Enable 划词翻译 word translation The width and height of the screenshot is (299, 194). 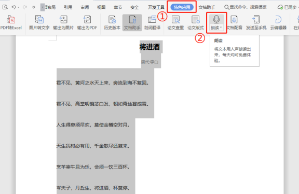[152, 22]
